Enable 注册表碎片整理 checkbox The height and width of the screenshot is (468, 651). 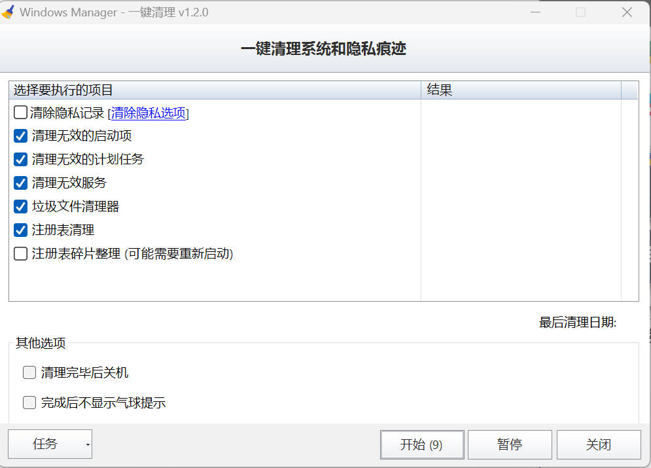coord(21,253)
